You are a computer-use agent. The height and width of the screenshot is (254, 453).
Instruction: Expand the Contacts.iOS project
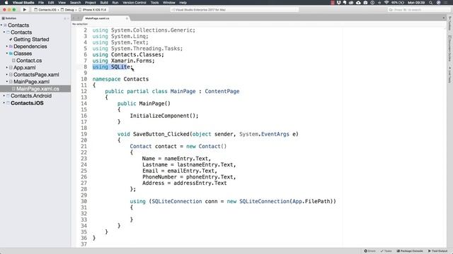4,103
